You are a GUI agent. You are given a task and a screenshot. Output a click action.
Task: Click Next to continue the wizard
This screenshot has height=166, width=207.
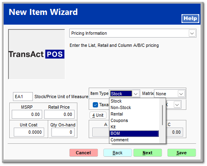pos(147,153)
